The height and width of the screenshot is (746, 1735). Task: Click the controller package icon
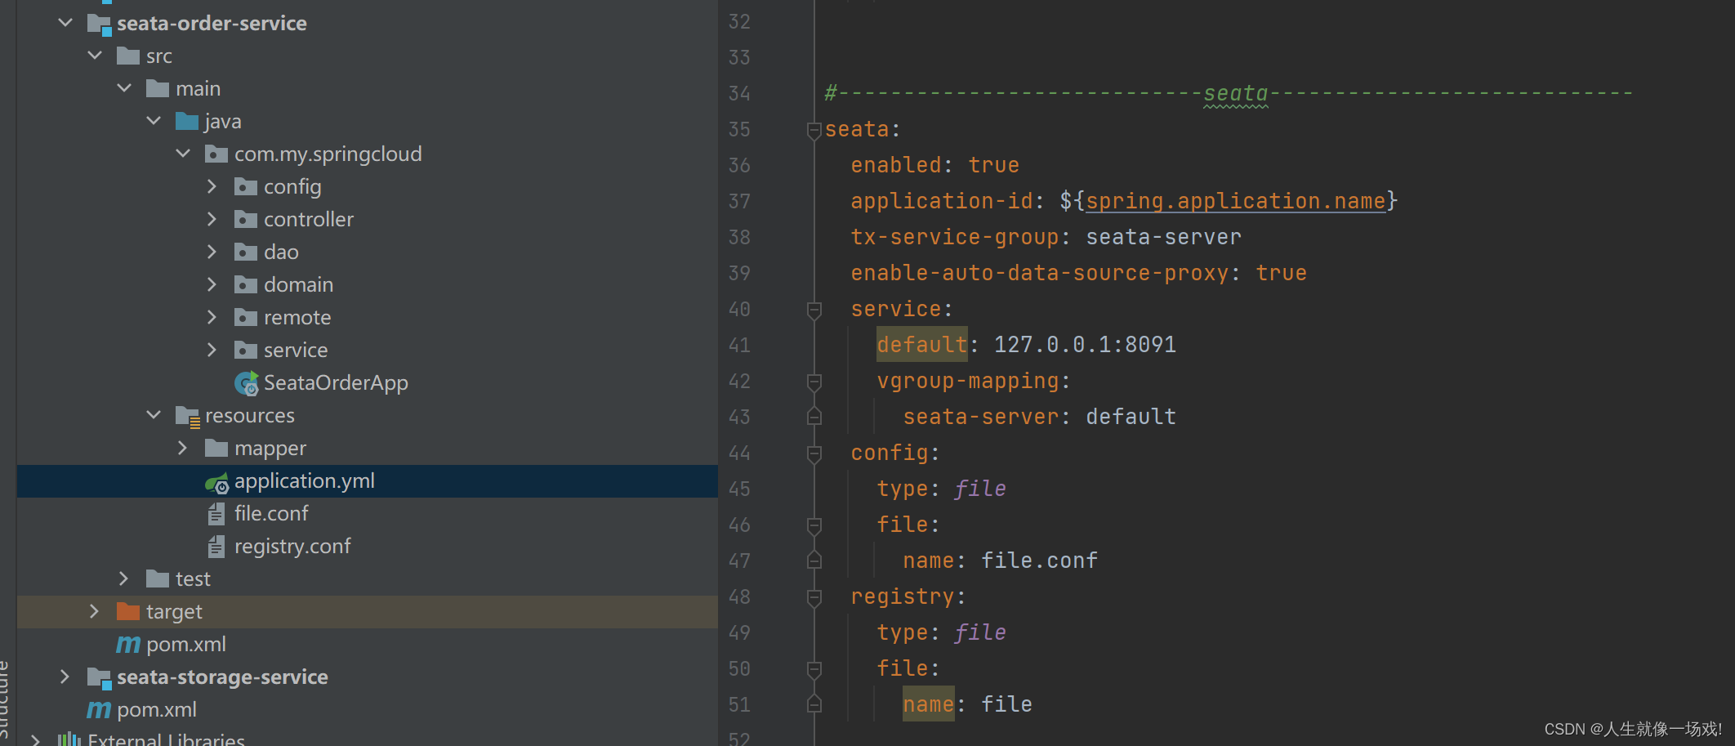coord(246,219)
